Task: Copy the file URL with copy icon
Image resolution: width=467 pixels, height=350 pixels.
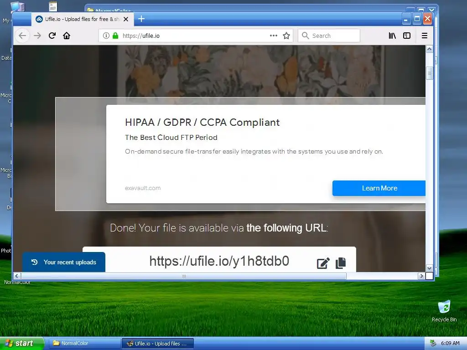Action: (341, 263)
